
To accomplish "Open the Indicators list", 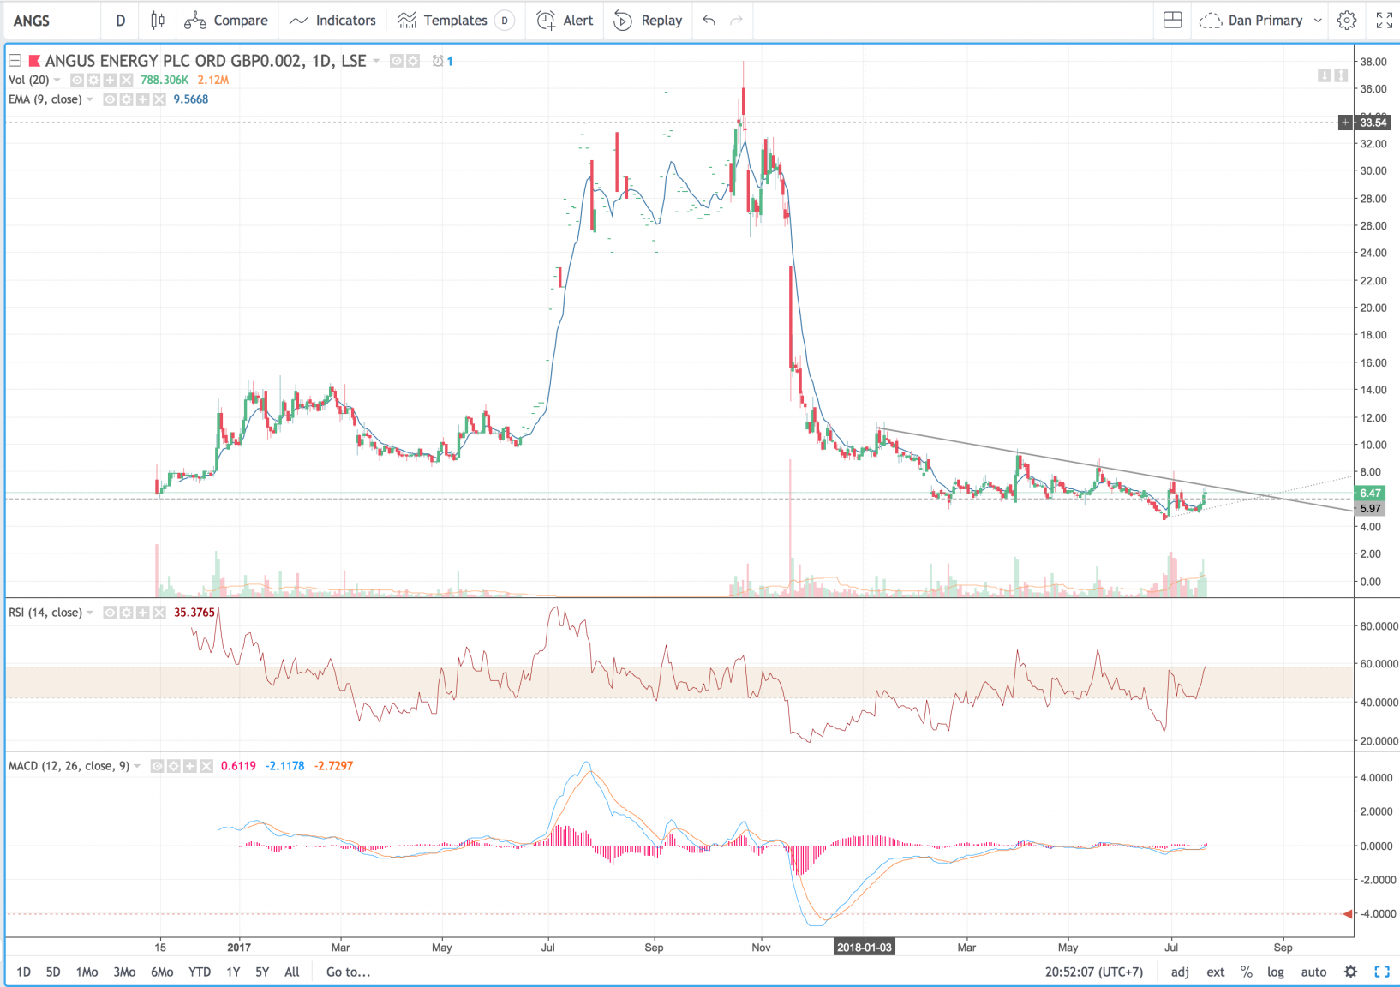I will [332, 21].
